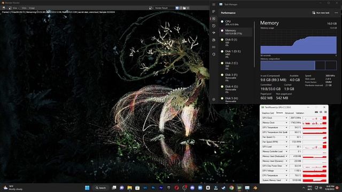Screen dimensions: 342x192
Task: Select Disk 1 (D: E:) performance item
Action: [x=236, y=54]
